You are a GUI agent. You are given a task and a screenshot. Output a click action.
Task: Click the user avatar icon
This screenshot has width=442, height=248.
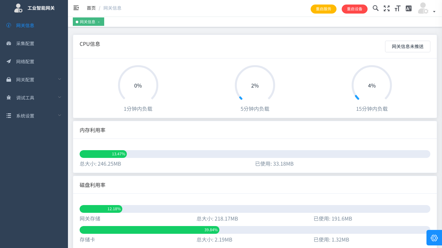423,8
